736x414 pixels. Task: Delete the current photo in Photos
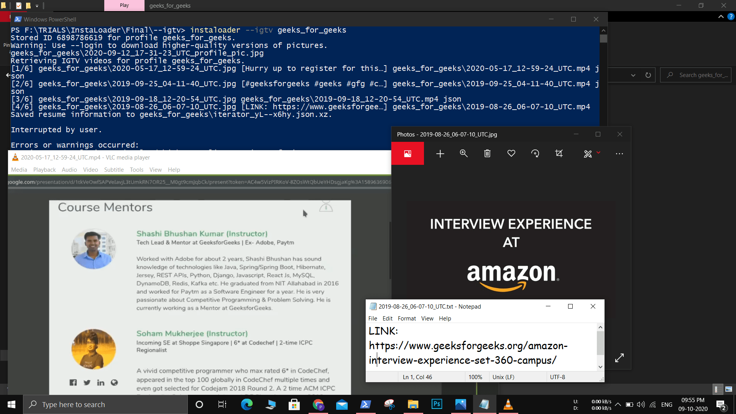(x=487, y=153)
